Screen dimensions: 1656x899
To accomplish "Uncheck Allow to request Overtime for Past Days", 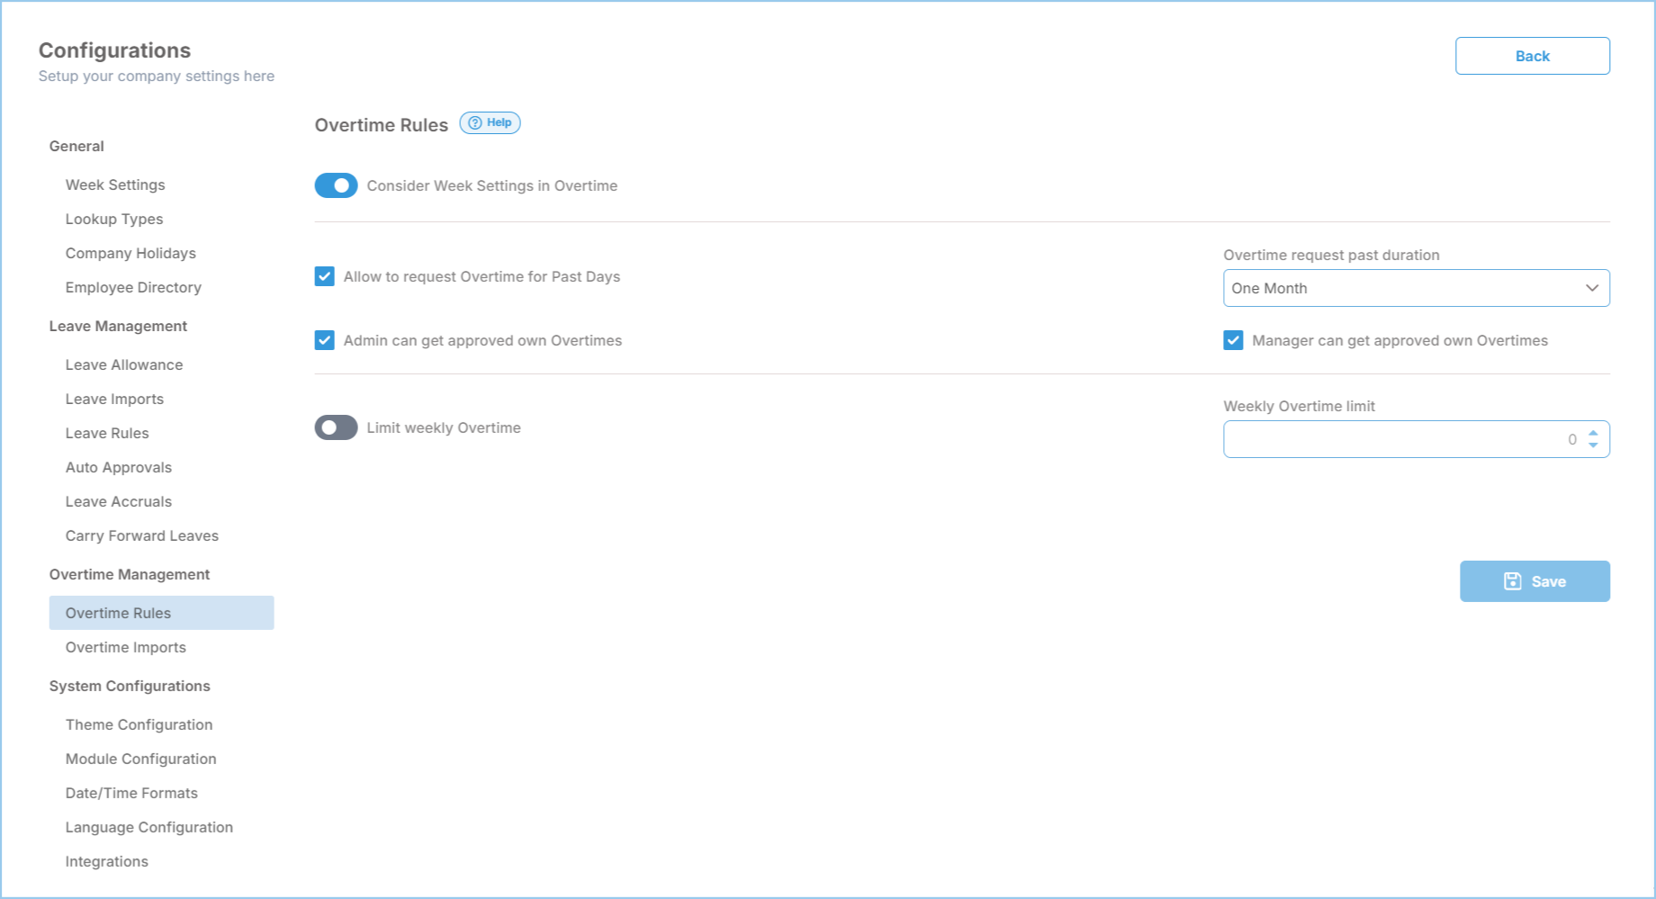I will pos(325,276).
